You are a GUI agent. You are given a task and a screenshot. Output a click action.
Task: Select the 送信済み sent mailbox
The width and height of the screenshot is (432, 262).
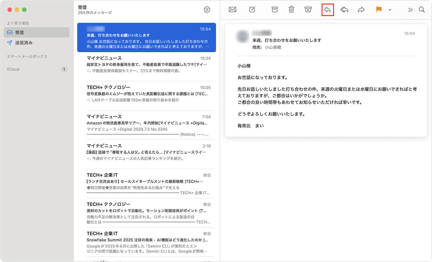pyautogui.click(x=37, y=43)
